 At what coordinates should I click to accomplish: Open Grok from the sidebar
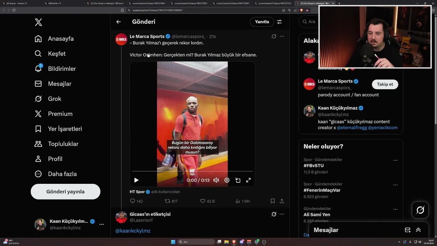click(x=48, y=99)
